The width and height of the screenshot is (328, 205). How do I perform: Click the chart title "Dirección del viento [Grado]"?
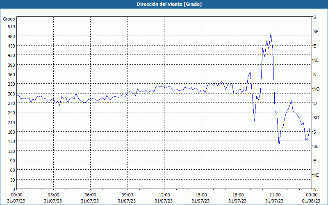169,4
